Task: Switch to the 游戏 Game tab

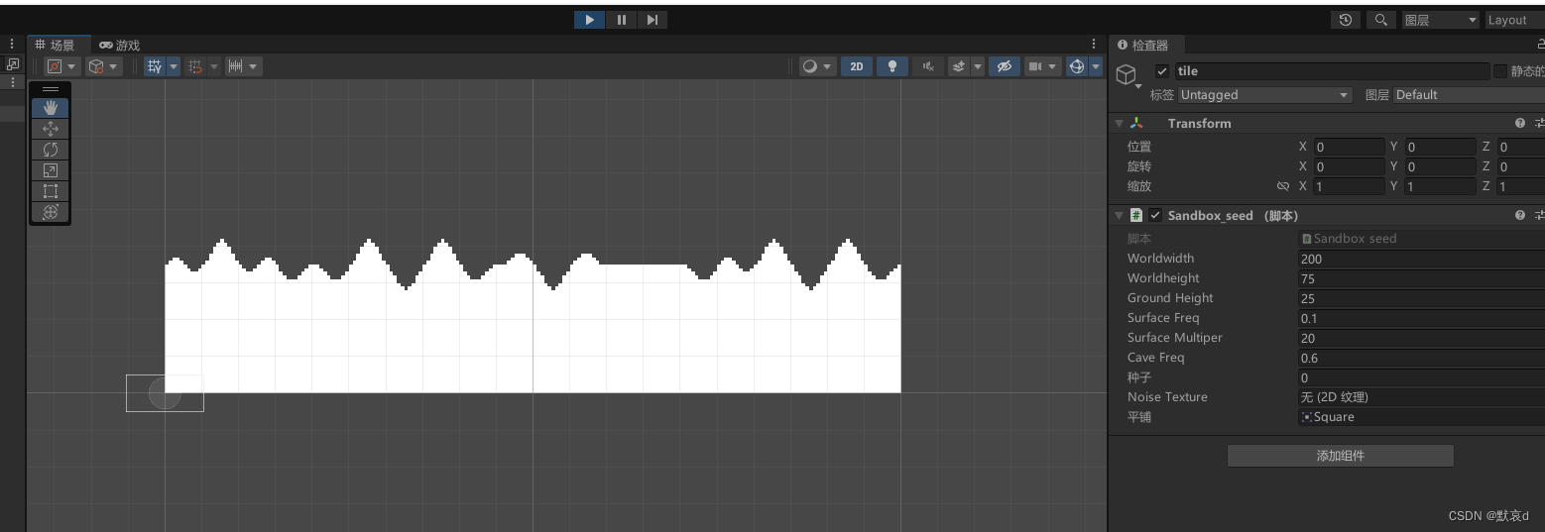Action: [x=119, y=45]
